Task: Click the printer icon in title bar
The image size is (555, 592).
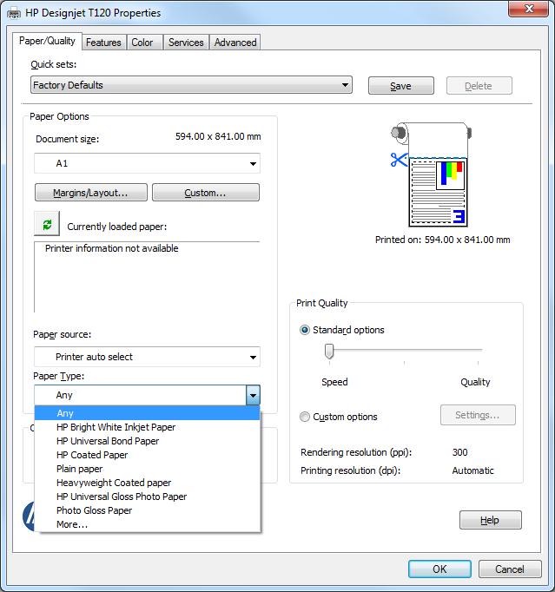Action: pyautogui.click(x=14, y=14)
